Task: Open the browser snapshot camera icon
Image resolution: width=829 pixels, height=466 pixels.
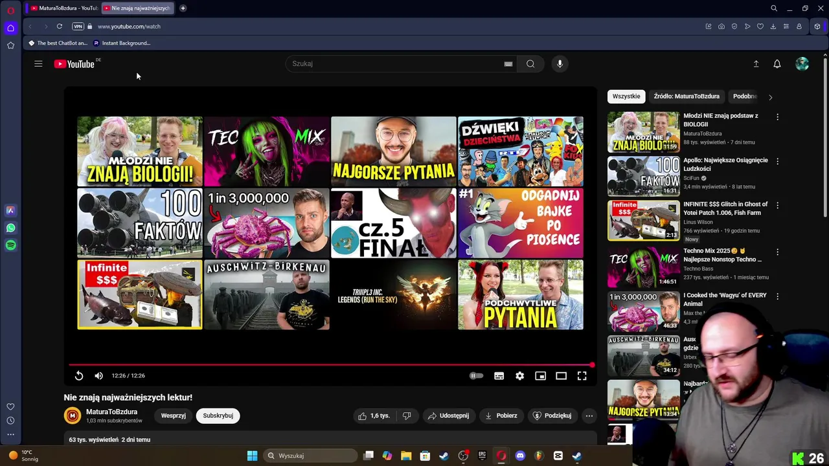Action: (721, 27)
